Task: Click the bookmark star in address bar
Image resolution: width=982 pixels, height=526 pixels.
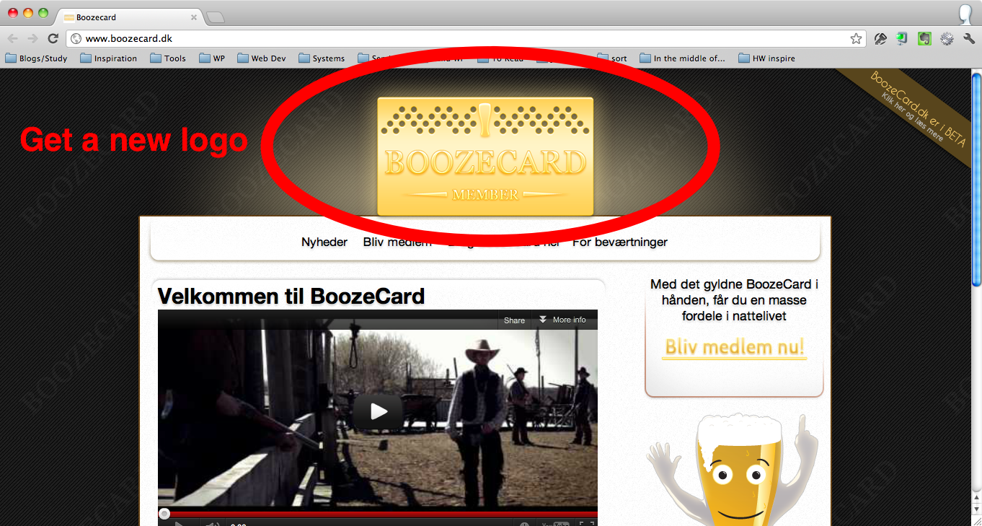Action: pyautogui.click(x=856, y=39)
